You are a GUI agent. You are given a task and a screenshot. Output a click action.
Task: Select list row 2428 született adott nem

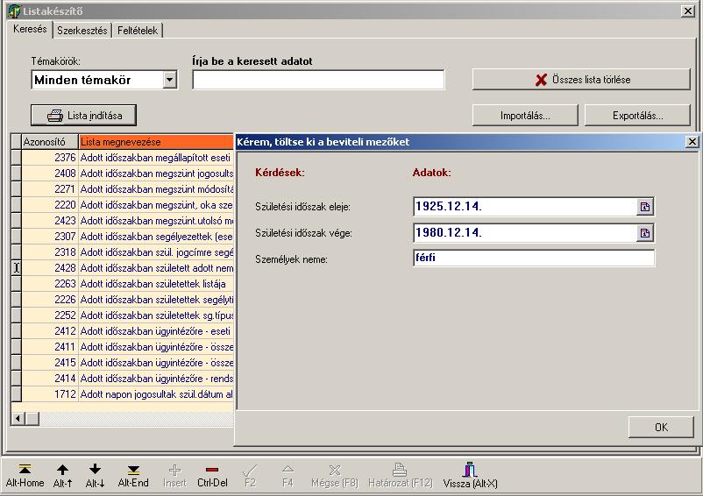pos(127,268)
